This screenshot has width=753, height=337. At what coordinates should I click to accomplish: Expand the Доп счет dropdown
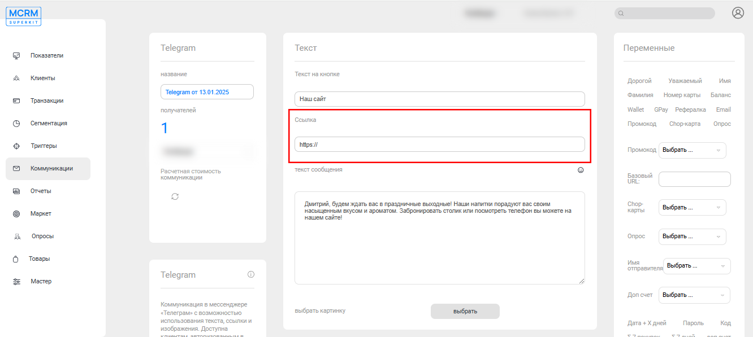tap(694, 295)
